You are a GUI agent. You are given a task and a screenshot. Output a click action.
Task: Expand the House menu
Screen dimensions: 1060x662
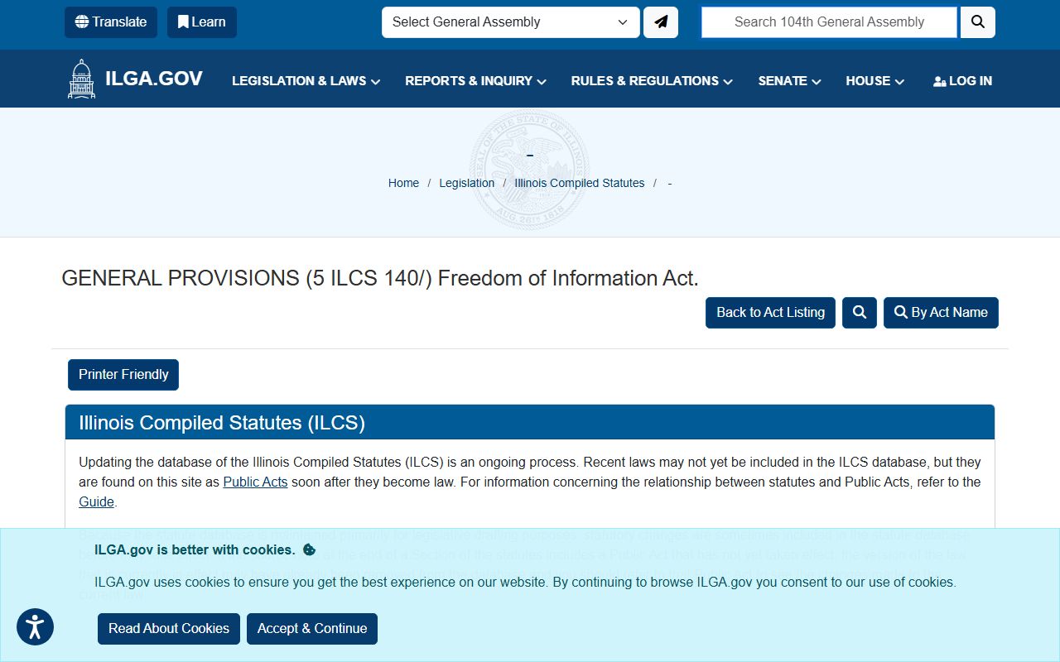[x=874, y=81]
